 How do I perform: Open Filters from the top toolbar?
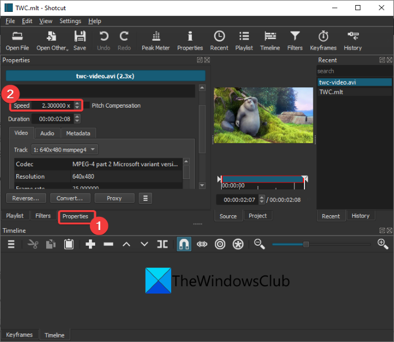[295, 41]
